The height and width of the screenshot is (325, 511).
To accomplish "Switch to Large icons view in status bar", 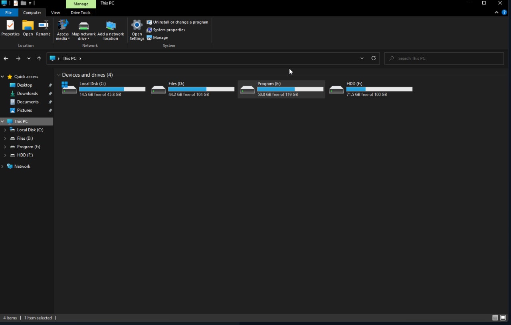I will [503, 318].
